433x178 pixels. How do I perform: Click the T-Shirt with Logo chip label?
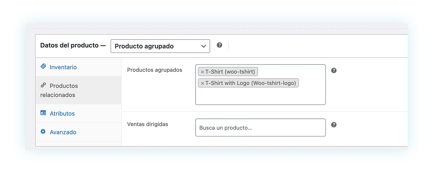(250, 83)
